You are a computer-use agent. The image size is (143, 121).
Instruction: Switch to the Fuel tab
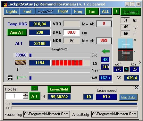coord(27,11)
